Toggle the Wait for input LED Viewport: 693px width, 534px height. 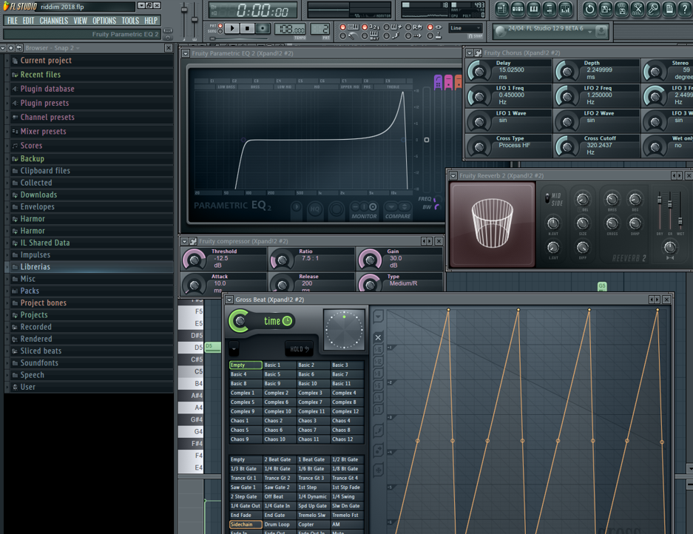click(x=365, y=36)
